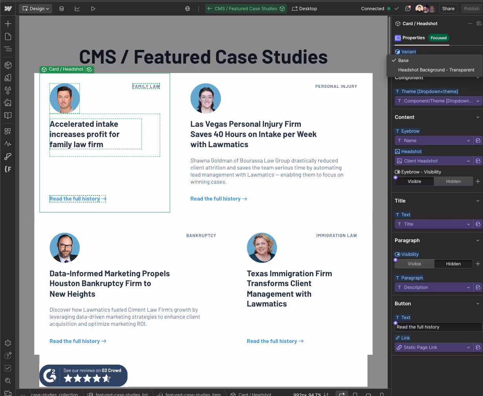Click Read the full history in Texas Immigration card
The width and height of the screenshot is (483, 396).
(275, 341)
